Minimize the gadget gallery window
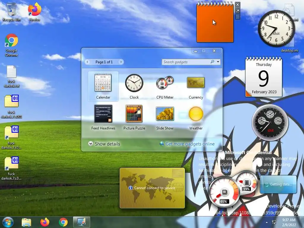This screenshot has width=304, height=228. click(196, 51)
